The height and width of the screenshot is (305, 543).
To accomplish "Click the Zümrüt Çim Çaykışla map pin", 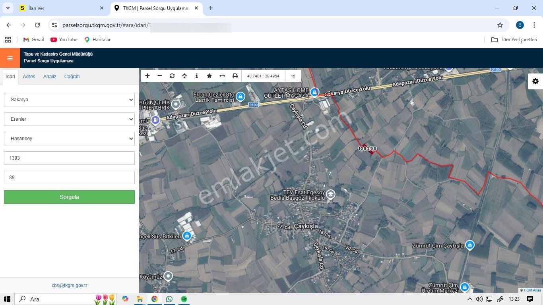I will [469, 245].
